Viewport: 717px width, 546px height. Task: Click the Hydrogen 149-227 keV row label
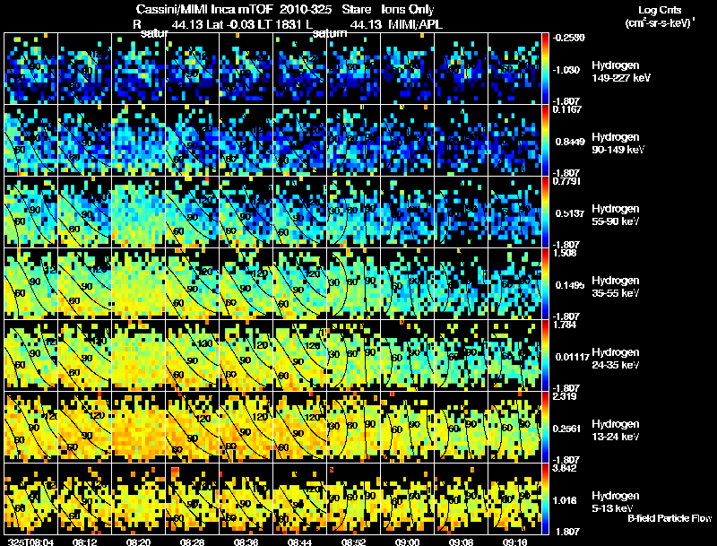click(x=621, y=72)
